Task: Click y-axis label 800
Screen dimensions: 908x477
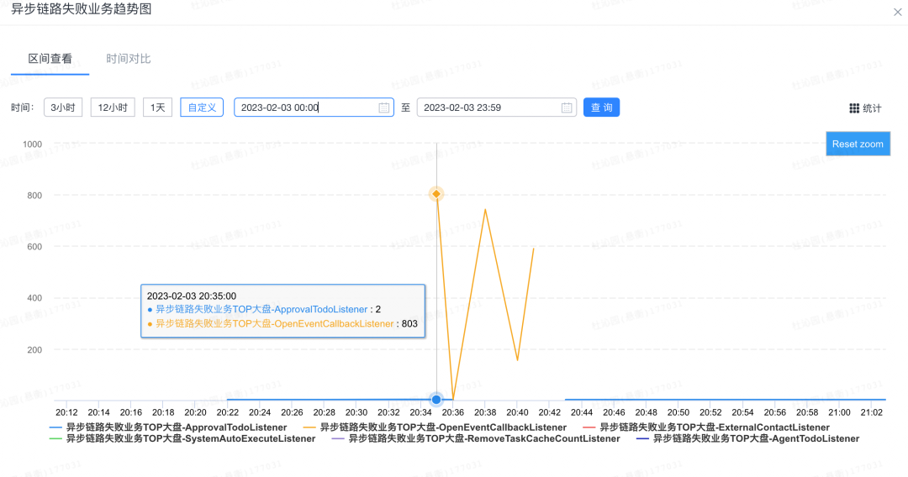Action: [34, 196]
